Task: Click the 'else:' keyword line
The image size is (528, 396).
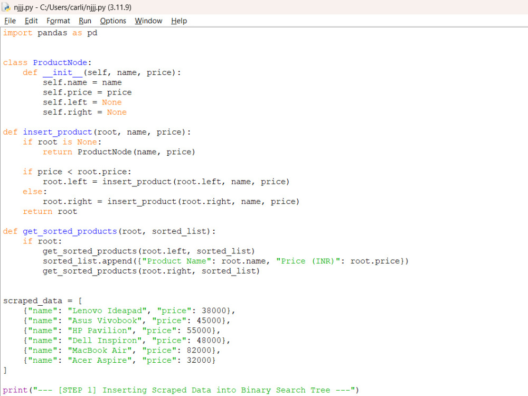Action: [35, 192]
